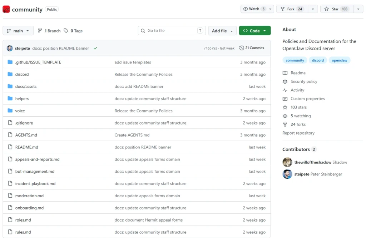Click the folder icon next to docs/assets

pyautogui.click(x=10, y=86)
